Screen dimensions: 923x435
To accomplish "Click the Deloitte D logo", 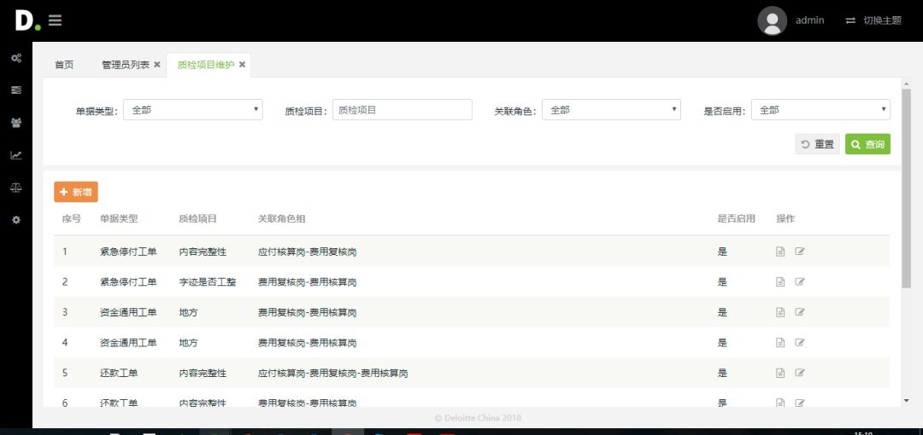I will point(27,20).
